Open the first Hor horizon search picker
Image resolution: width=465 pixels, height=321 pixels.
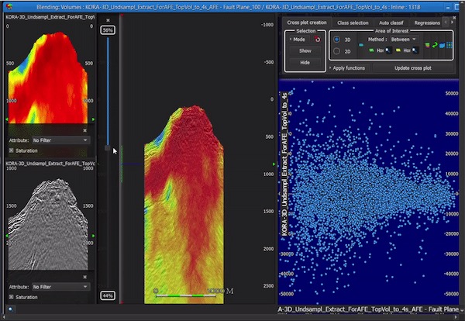pyautogui.click(x=387, y=50)
